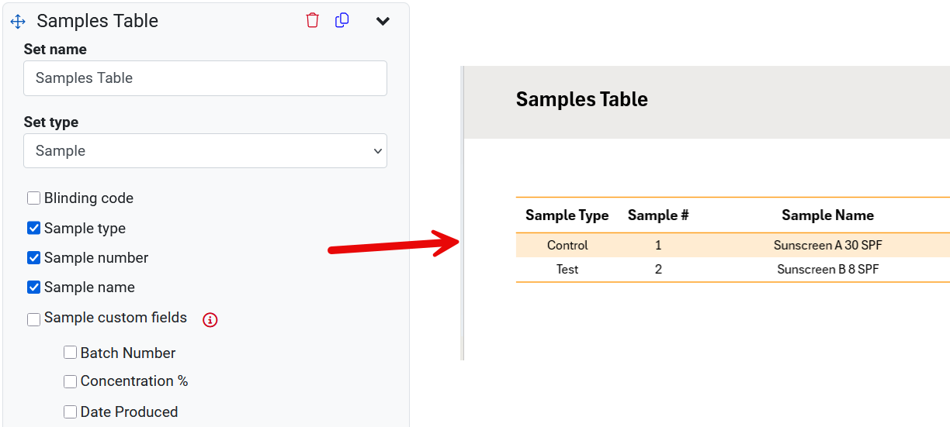Screen dimensions: 950x427
Task: Click the info icon next to Sample custom fields
Action: click(x=210, y=319)
